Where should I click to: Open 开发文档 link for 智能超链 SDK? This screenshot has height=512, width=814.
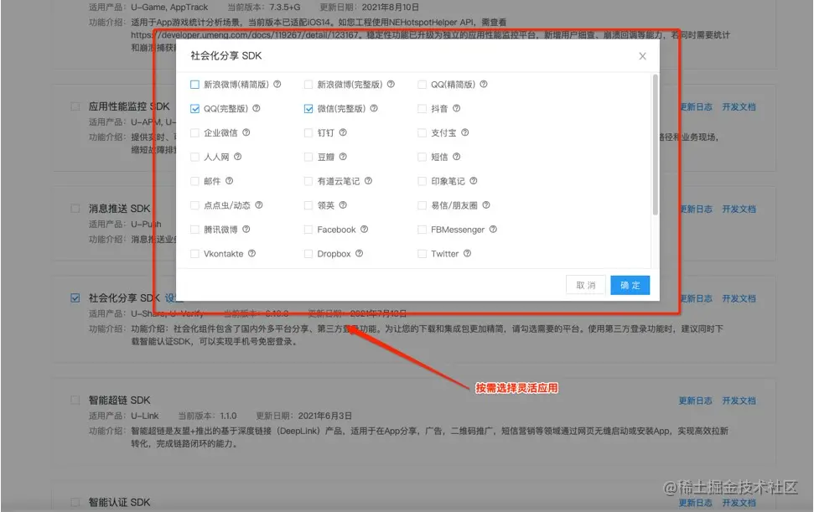tap(739, 401)
